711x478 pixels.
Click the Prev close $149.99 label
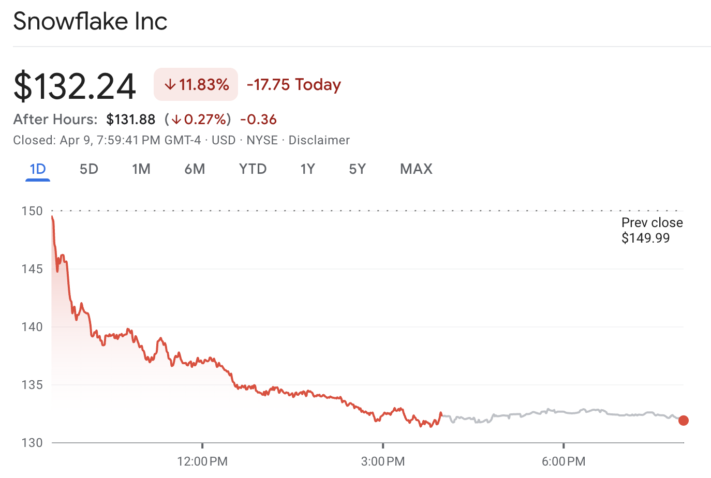tap(651, 230)
